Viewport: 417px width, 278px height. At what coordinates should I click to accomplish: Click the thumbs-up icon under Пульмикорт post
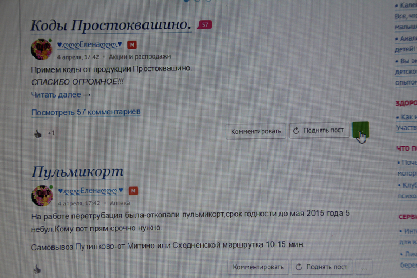pyautogui.click(x=37, y=268)
